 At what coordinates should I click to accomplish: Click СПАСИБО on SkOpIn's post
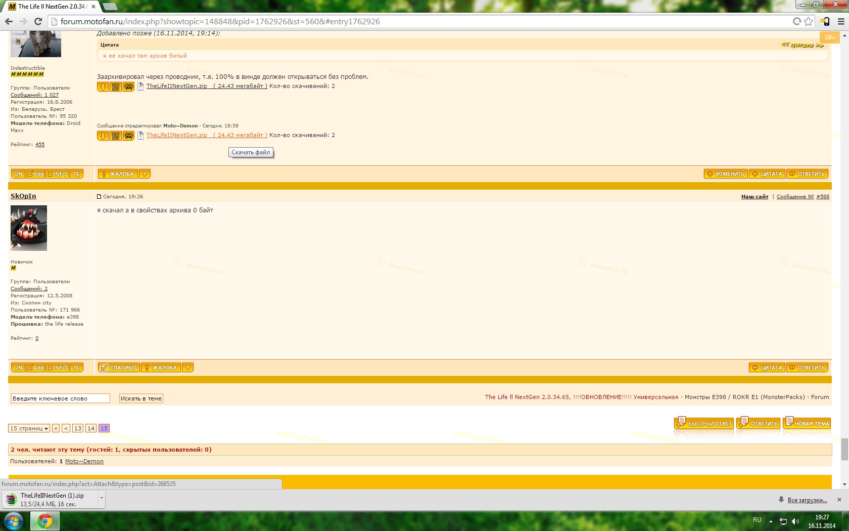click(119, 368)
